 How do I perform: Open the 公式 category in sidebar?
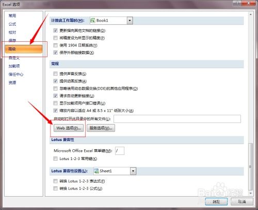click(12, 24)
